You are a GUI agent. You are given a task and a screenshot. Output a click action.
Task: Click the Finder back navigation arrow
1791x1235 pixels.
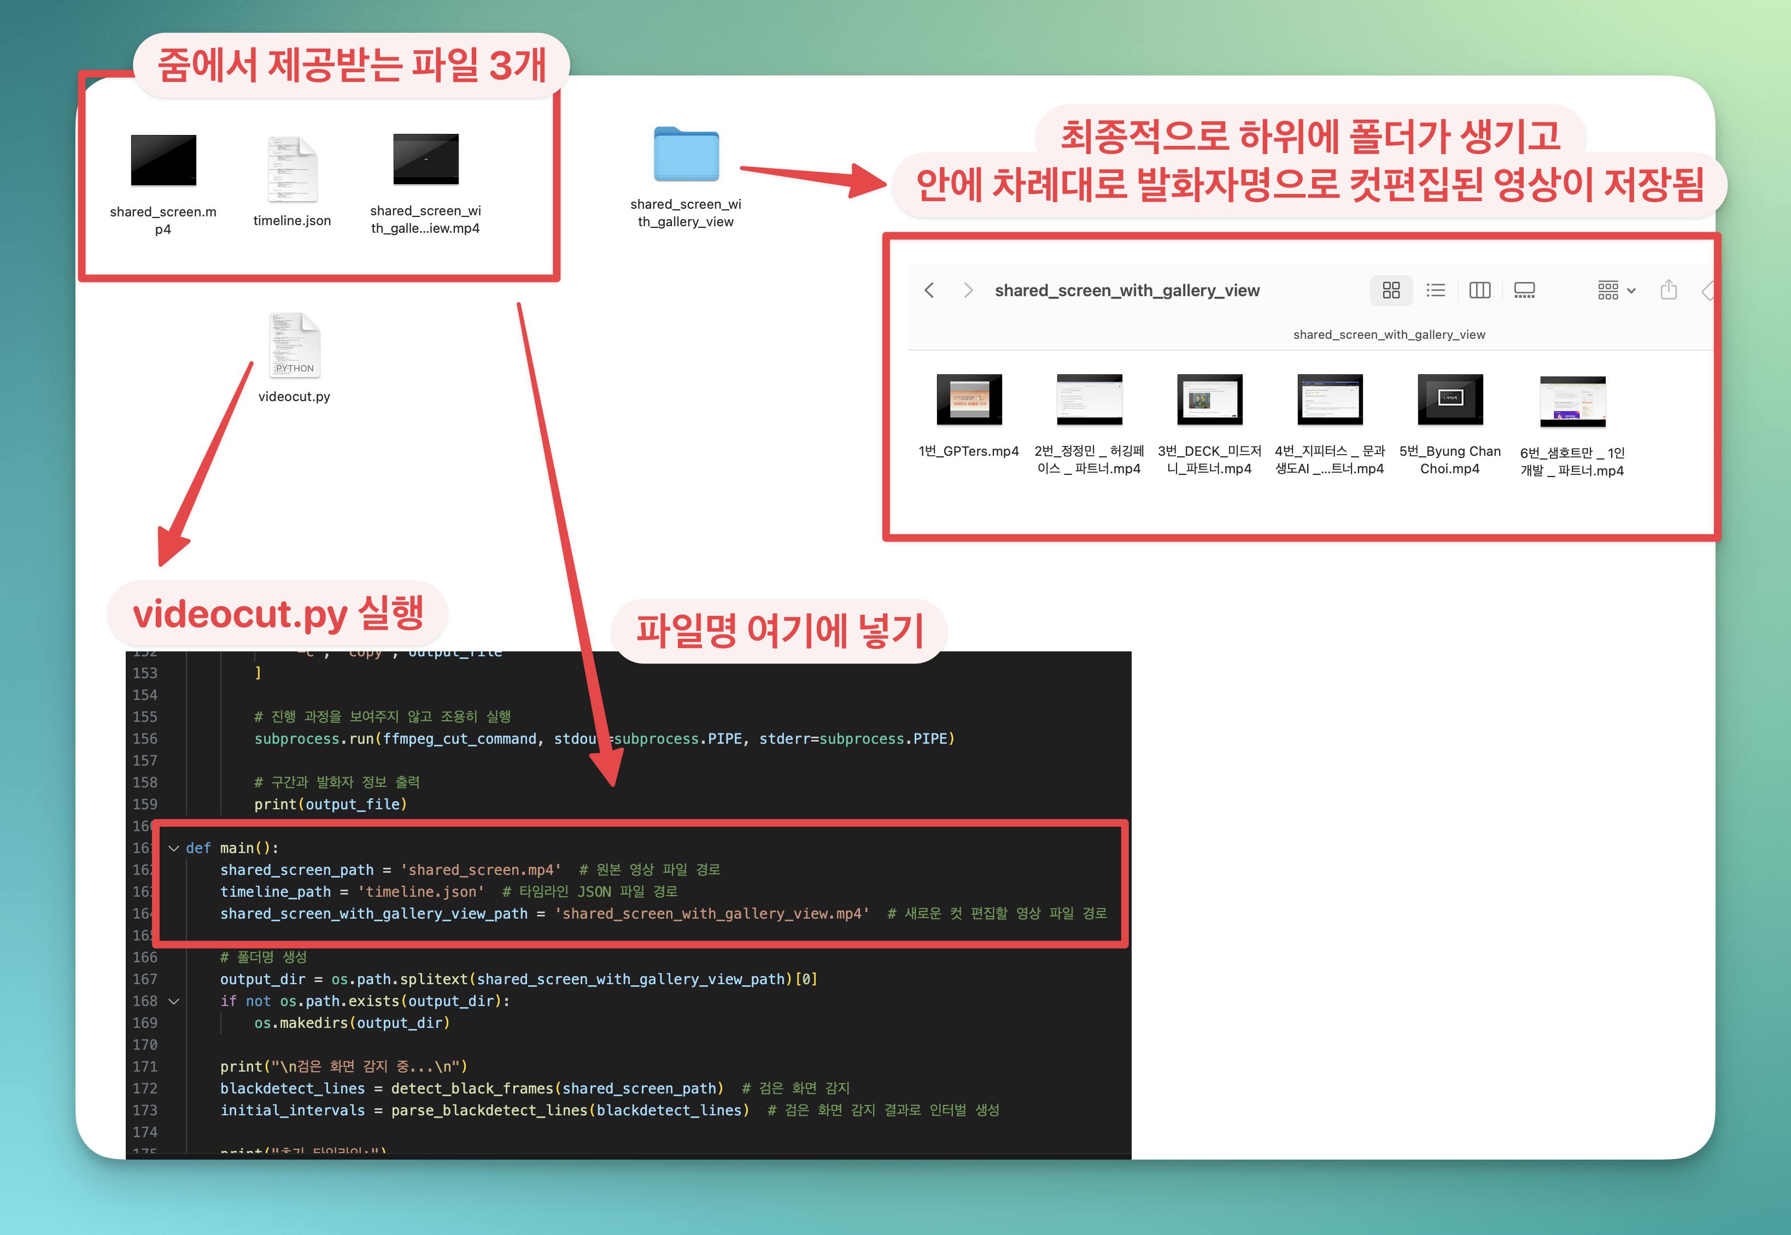(x=929, y=290)
